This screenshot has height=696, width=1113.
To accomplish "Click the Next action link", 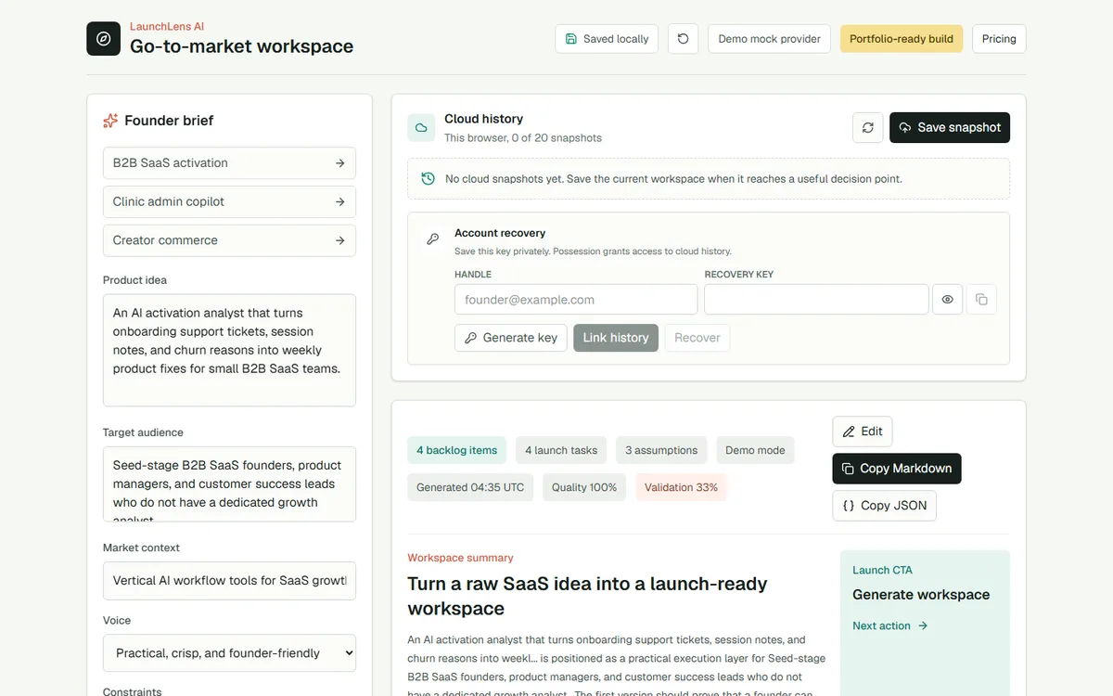I will tap(890, 626).
